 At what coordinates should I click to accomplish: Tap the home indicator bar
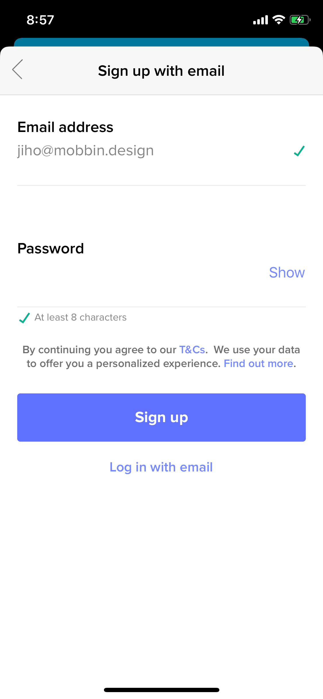point(161,690)
